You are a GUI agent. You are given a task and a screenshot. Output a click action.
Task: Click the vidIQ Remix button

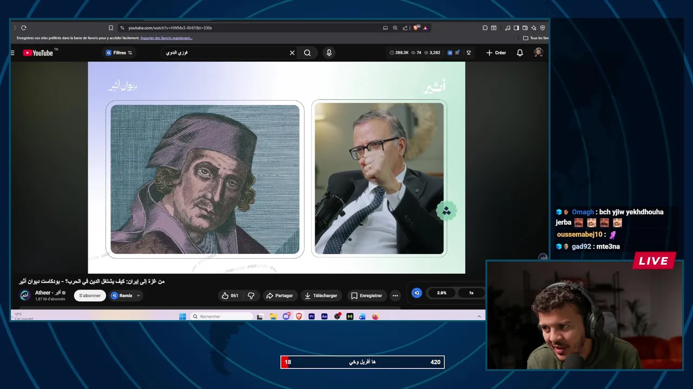pyautogui.click(x=122, y=296)
